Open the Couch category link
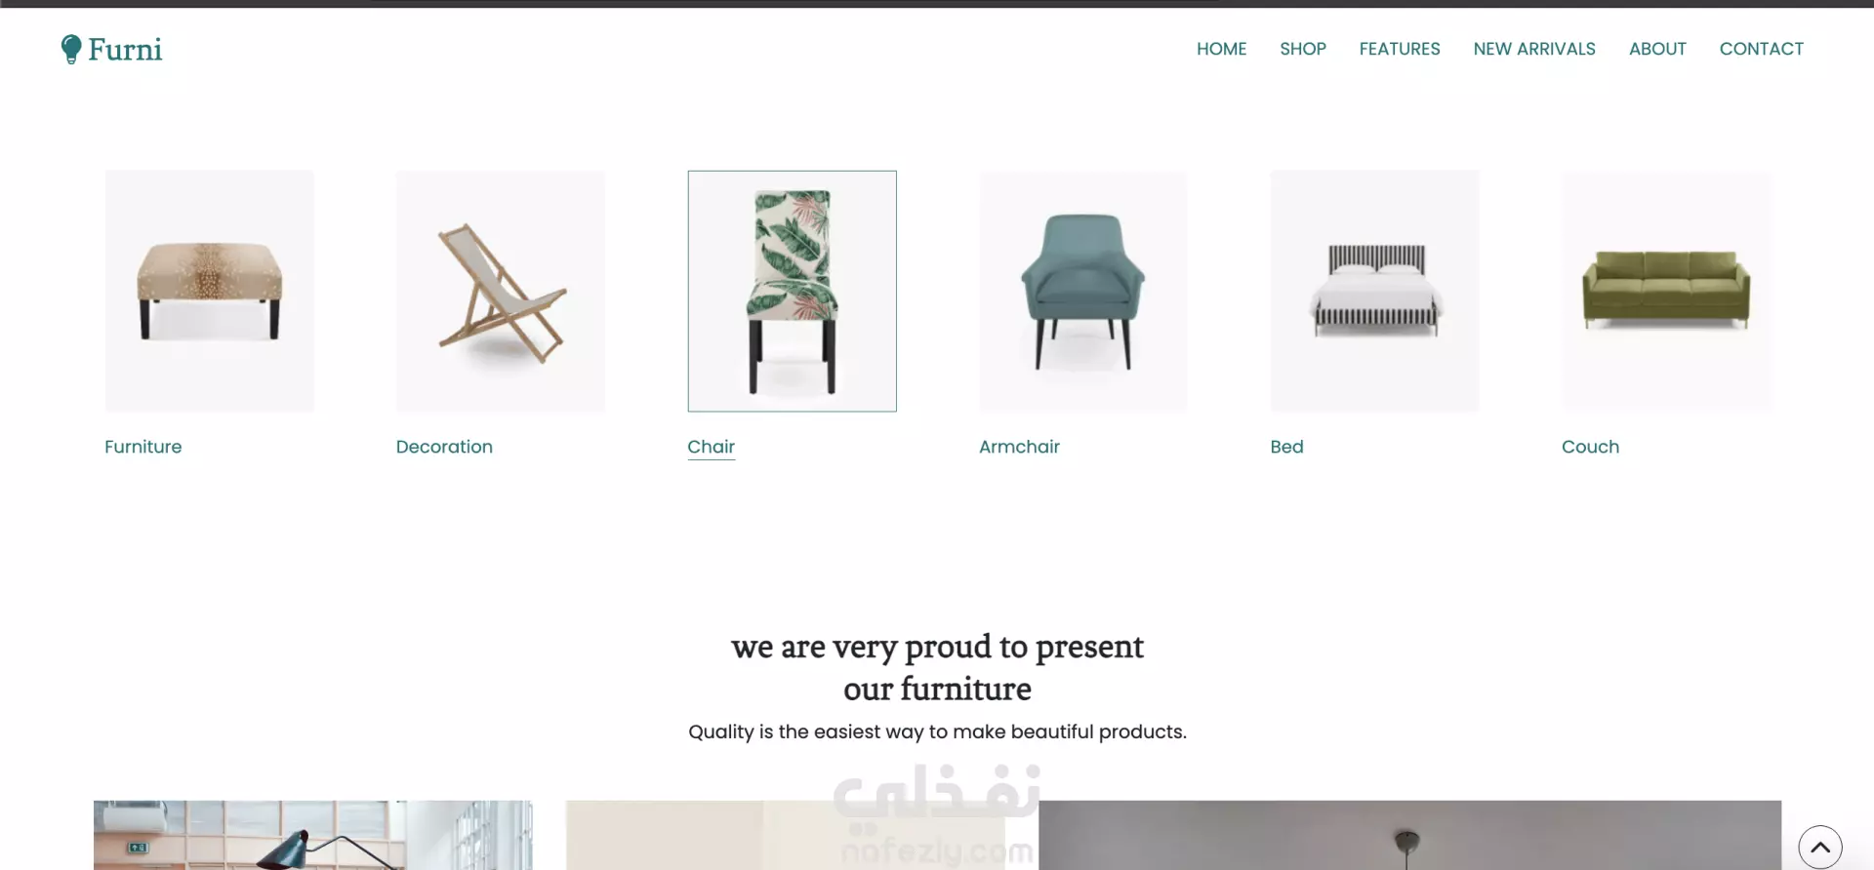 coord(1590,447)
